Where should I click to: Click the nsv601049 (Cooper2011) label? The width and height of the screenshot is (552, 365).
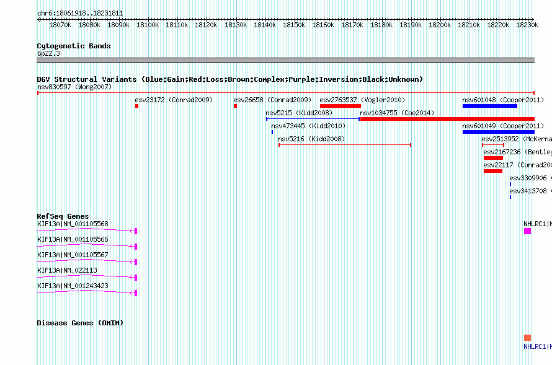point(503,126)
